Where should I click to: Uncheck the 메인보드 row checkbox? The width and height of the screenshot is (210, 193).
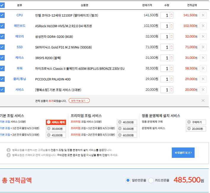coord(2,26)
